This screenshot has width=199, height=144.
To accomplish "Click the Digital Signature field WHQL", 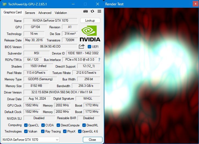I will pyautogui.click(x=88, y=99).
